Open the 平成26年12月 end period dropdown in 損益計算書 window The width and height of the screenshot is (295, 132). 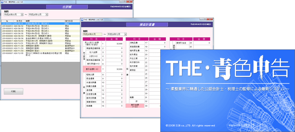[x=125, y=34]
